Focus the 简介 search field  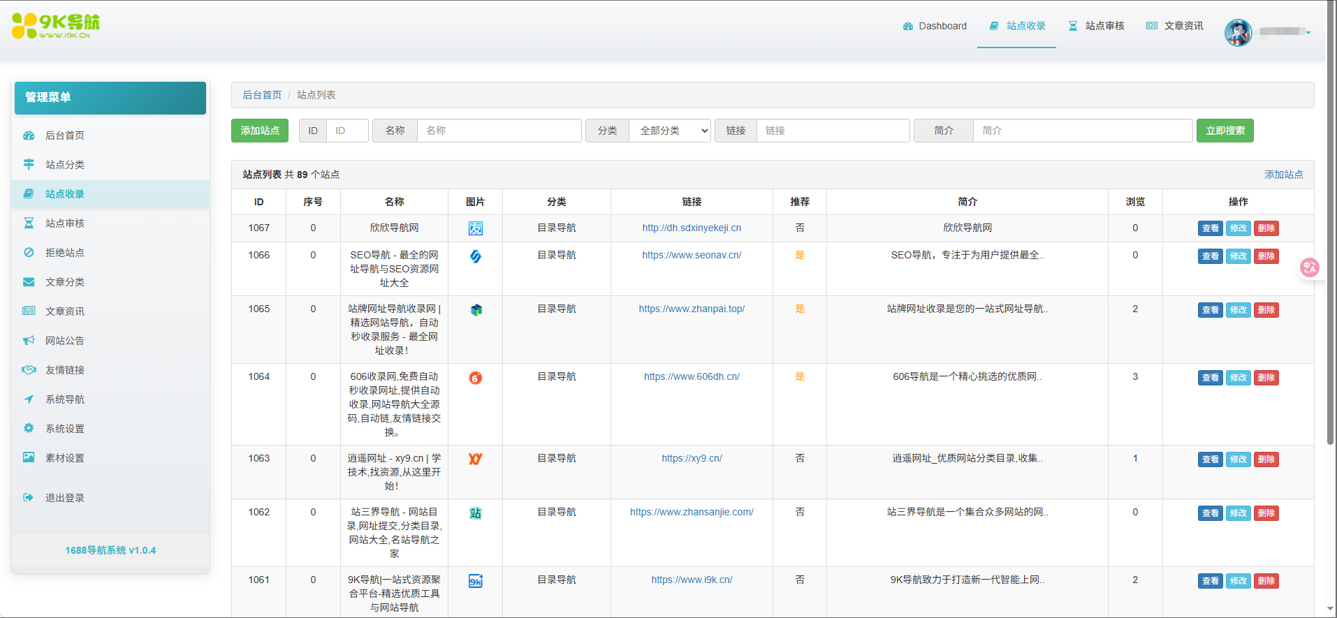[x=1083, y=131]
